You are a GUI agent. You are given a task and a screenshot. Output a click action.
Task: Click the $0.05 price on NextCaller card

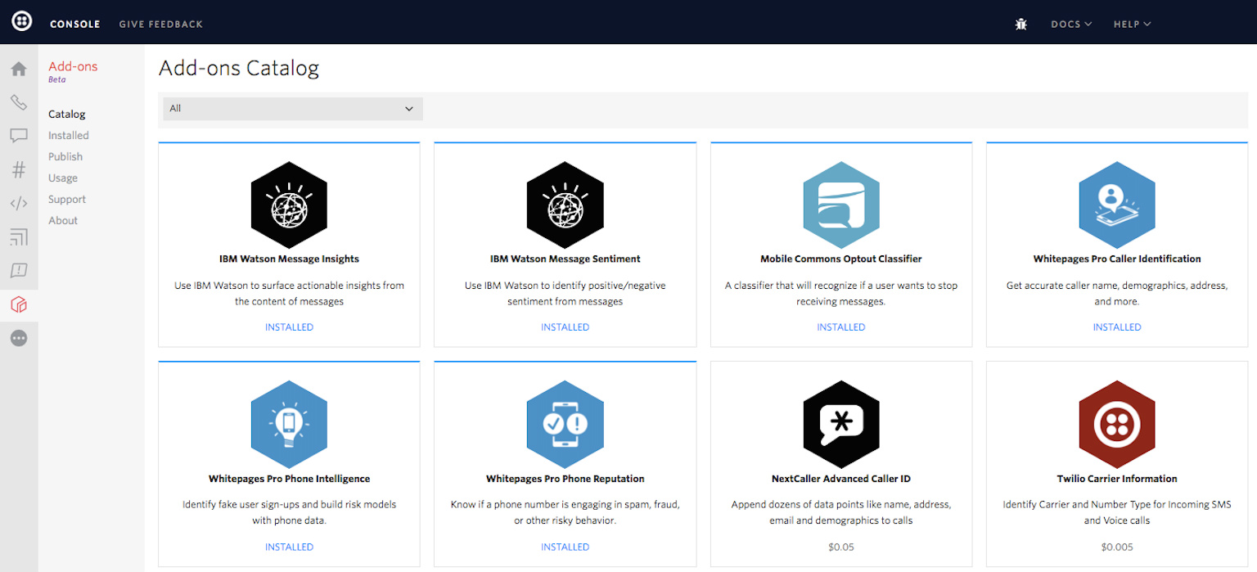(841, 547)
